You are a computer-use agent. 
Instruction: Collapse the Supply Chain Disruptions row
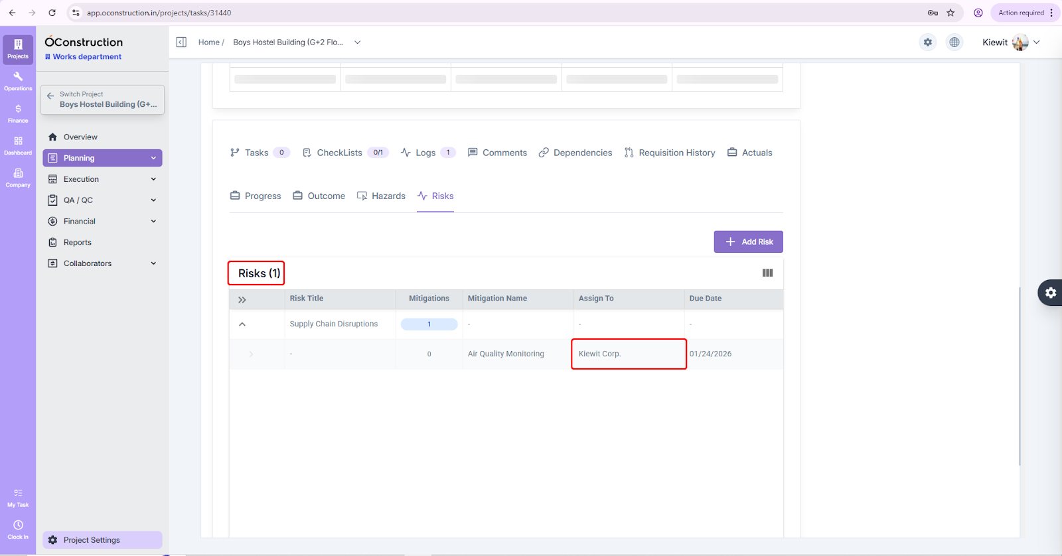click(242, 324)
